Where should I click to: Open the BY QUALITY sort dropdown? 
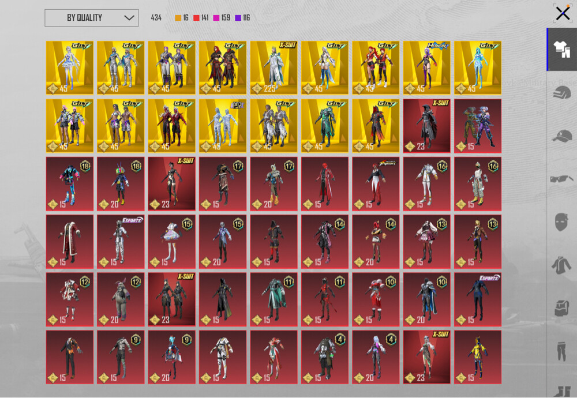tap(92, 18)
